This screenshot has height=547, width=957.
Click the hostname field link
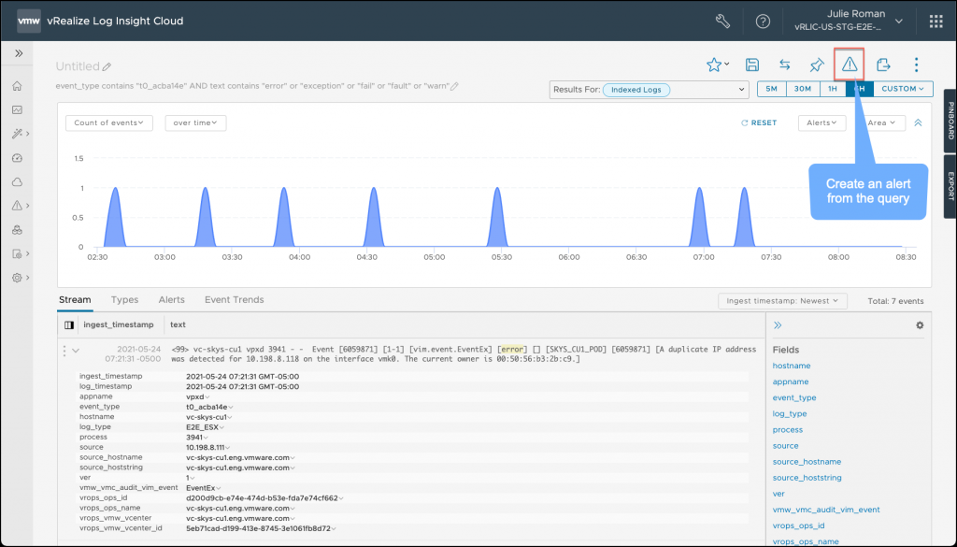tap(791, 366)
